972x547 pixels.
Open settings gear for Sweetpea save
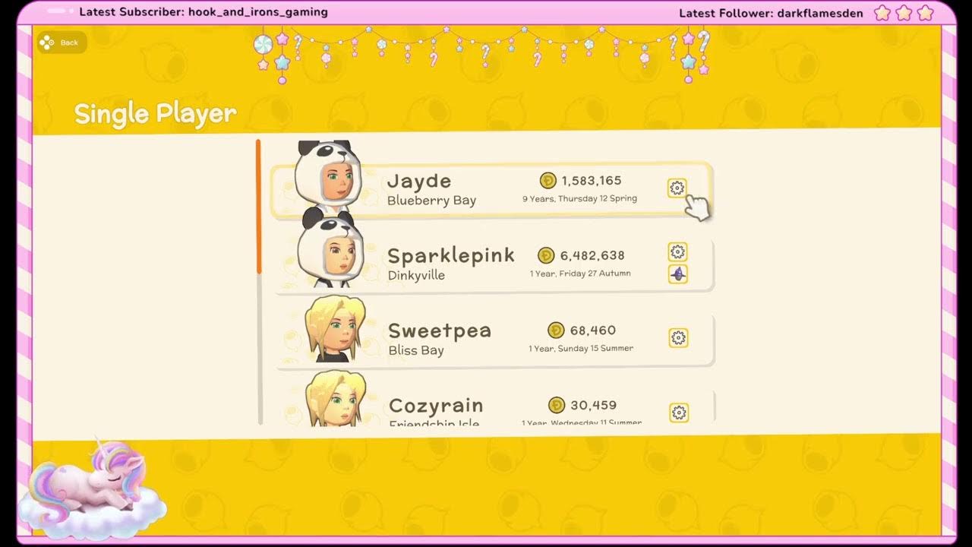[x=678, y=338]
